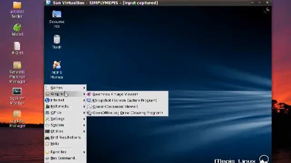This screenshot has width=291, height=163.
Task: Open the System menu entry
Action: click(x=65, y=125)
